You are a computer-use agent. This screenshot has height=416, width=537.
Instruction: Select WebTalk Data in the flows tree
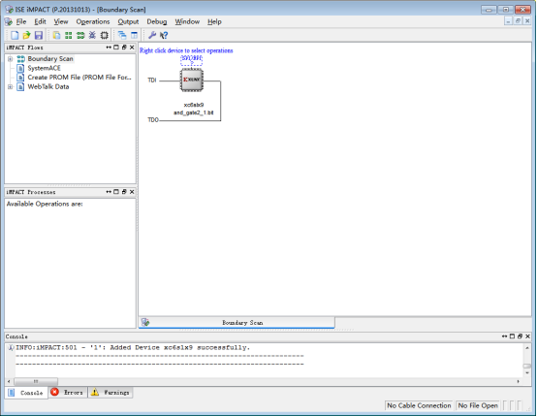click(48, 86)
